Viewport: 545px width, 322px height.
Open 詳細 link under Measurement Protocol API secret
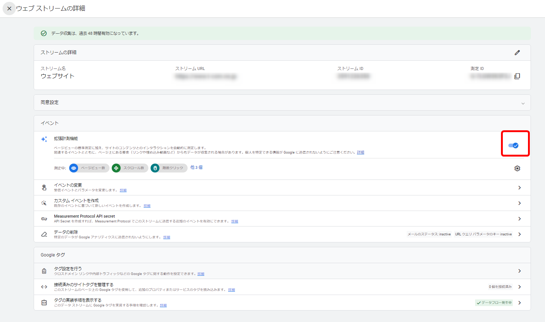point(235,221)
